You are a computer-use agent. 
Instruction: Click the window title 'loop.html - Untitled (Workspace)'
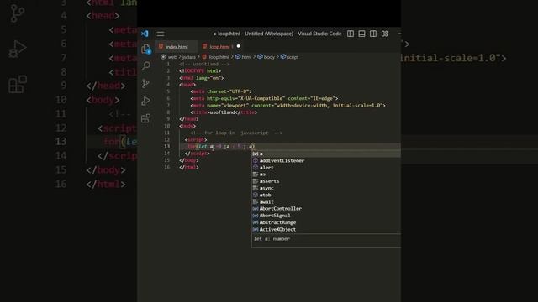pos(256,34)
